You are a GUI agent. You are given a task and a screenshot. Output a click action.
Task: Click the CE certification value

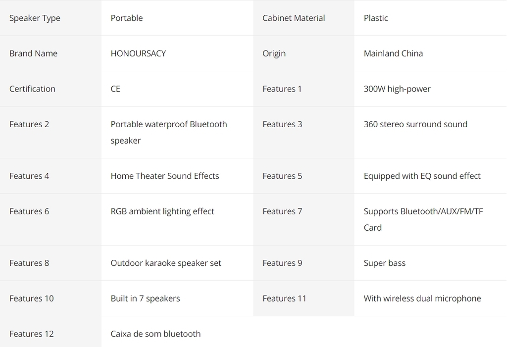click(x=115, y=89)
